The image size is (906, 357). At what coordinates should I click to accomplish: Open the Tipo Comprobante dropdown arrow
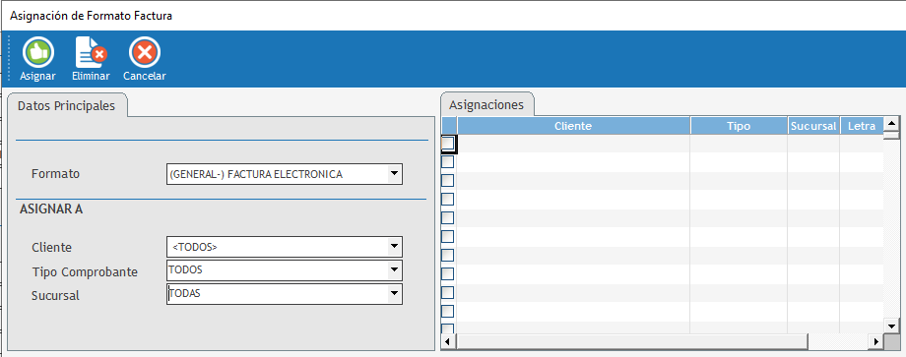point(394,269)
